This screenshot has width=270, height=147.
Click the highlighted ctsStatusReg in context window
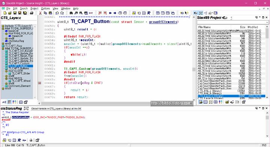[x=21, y=117]
